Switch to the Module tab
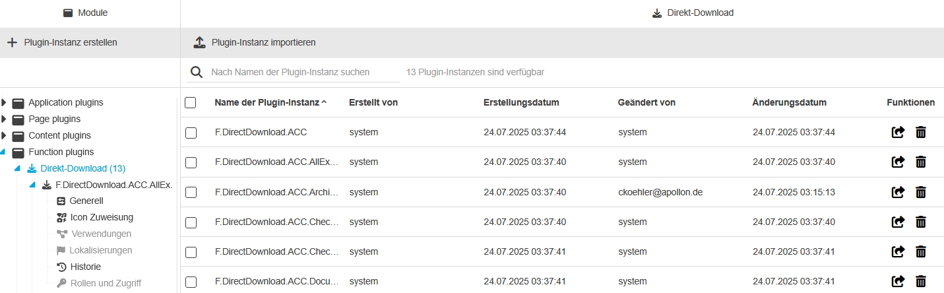The height and width of the screenshot is (293, 944). (x=85, y=13)
